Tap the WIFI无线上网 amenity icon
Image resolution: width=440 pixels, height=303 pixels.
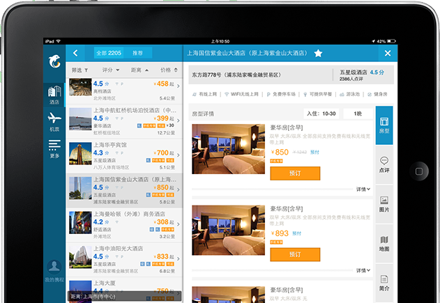pos(227,95)
